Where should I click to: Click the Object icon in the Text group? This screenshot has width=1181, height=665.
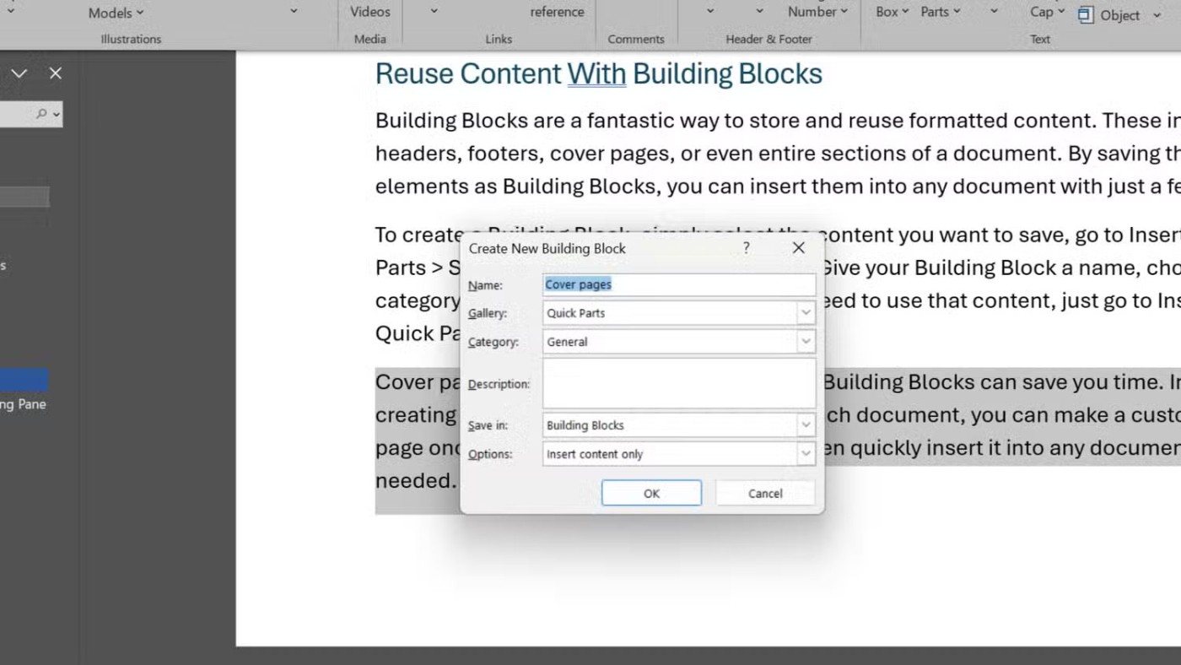[1086, 15]
